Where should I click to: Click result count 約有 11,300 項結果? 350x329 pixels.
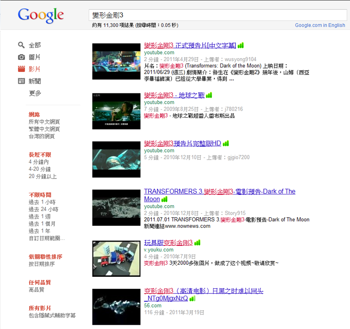[113, 25]
